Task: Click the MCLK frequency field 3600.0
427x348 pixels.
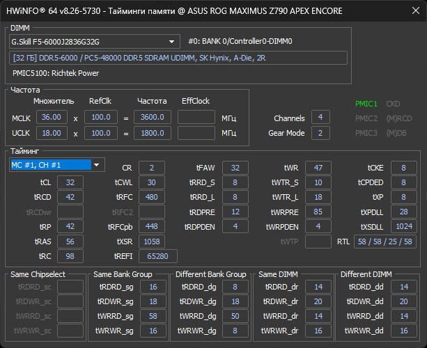Action: tap(153, 117)
